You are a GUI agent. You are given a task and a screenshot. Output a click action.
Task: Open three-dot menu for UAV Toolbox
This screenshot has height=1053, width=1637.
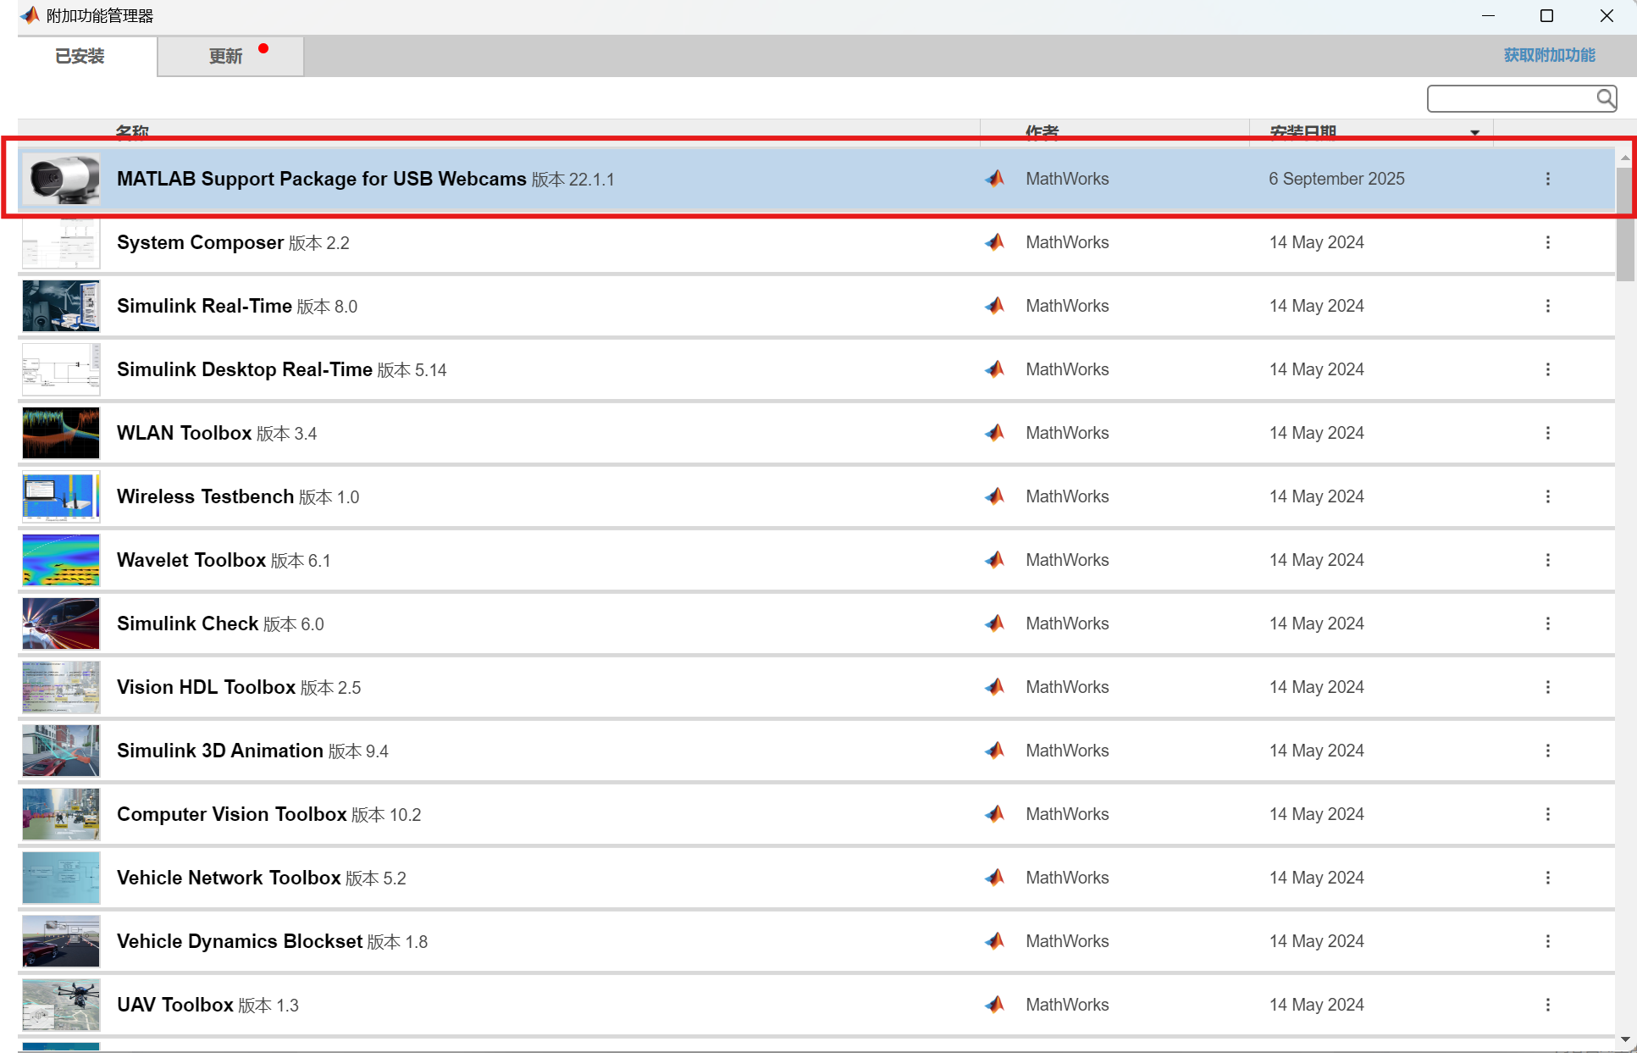point(1547,1005)
